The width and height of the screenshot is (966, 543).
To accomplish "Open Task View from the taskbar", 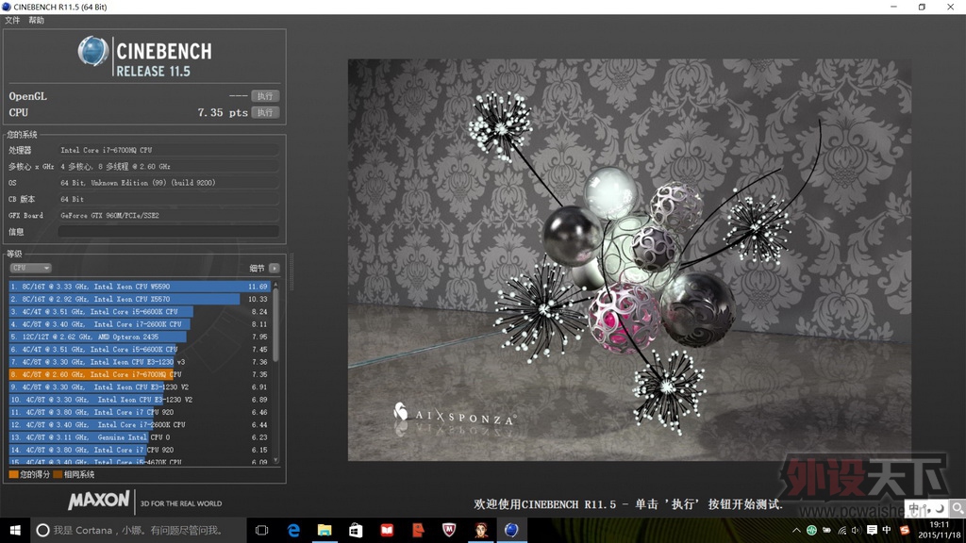I will [262, 530].
